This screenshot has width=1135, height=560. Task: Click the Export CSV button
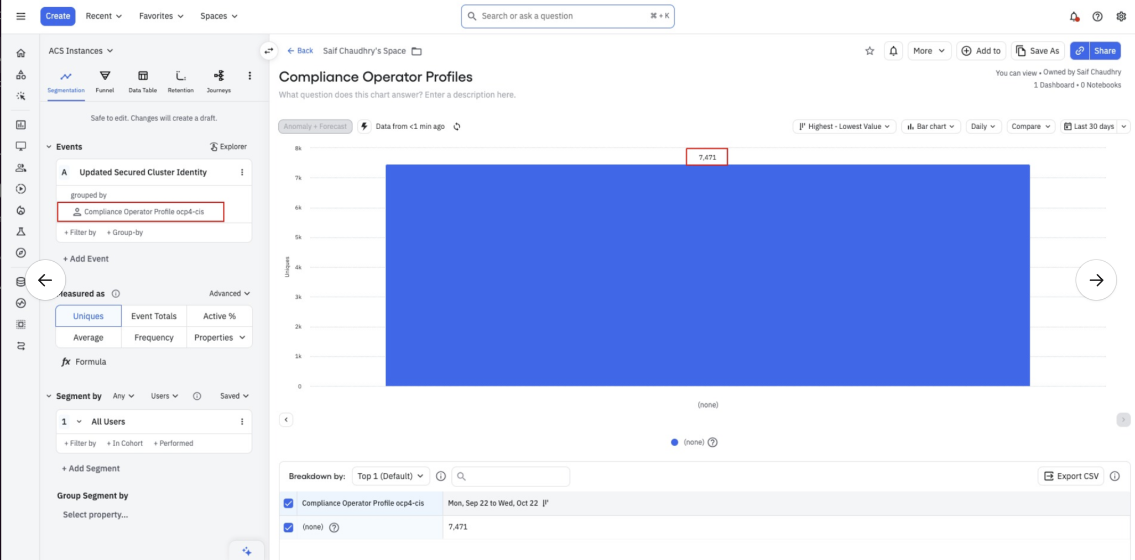1071,476
